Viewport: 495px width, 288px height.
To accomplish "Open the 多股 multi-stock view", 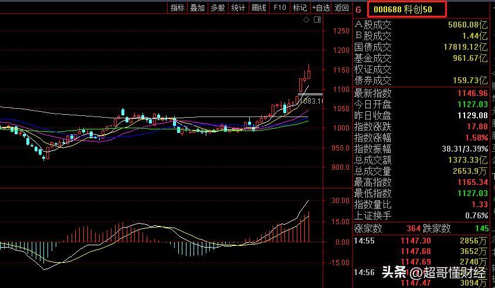I will (218, 8).
